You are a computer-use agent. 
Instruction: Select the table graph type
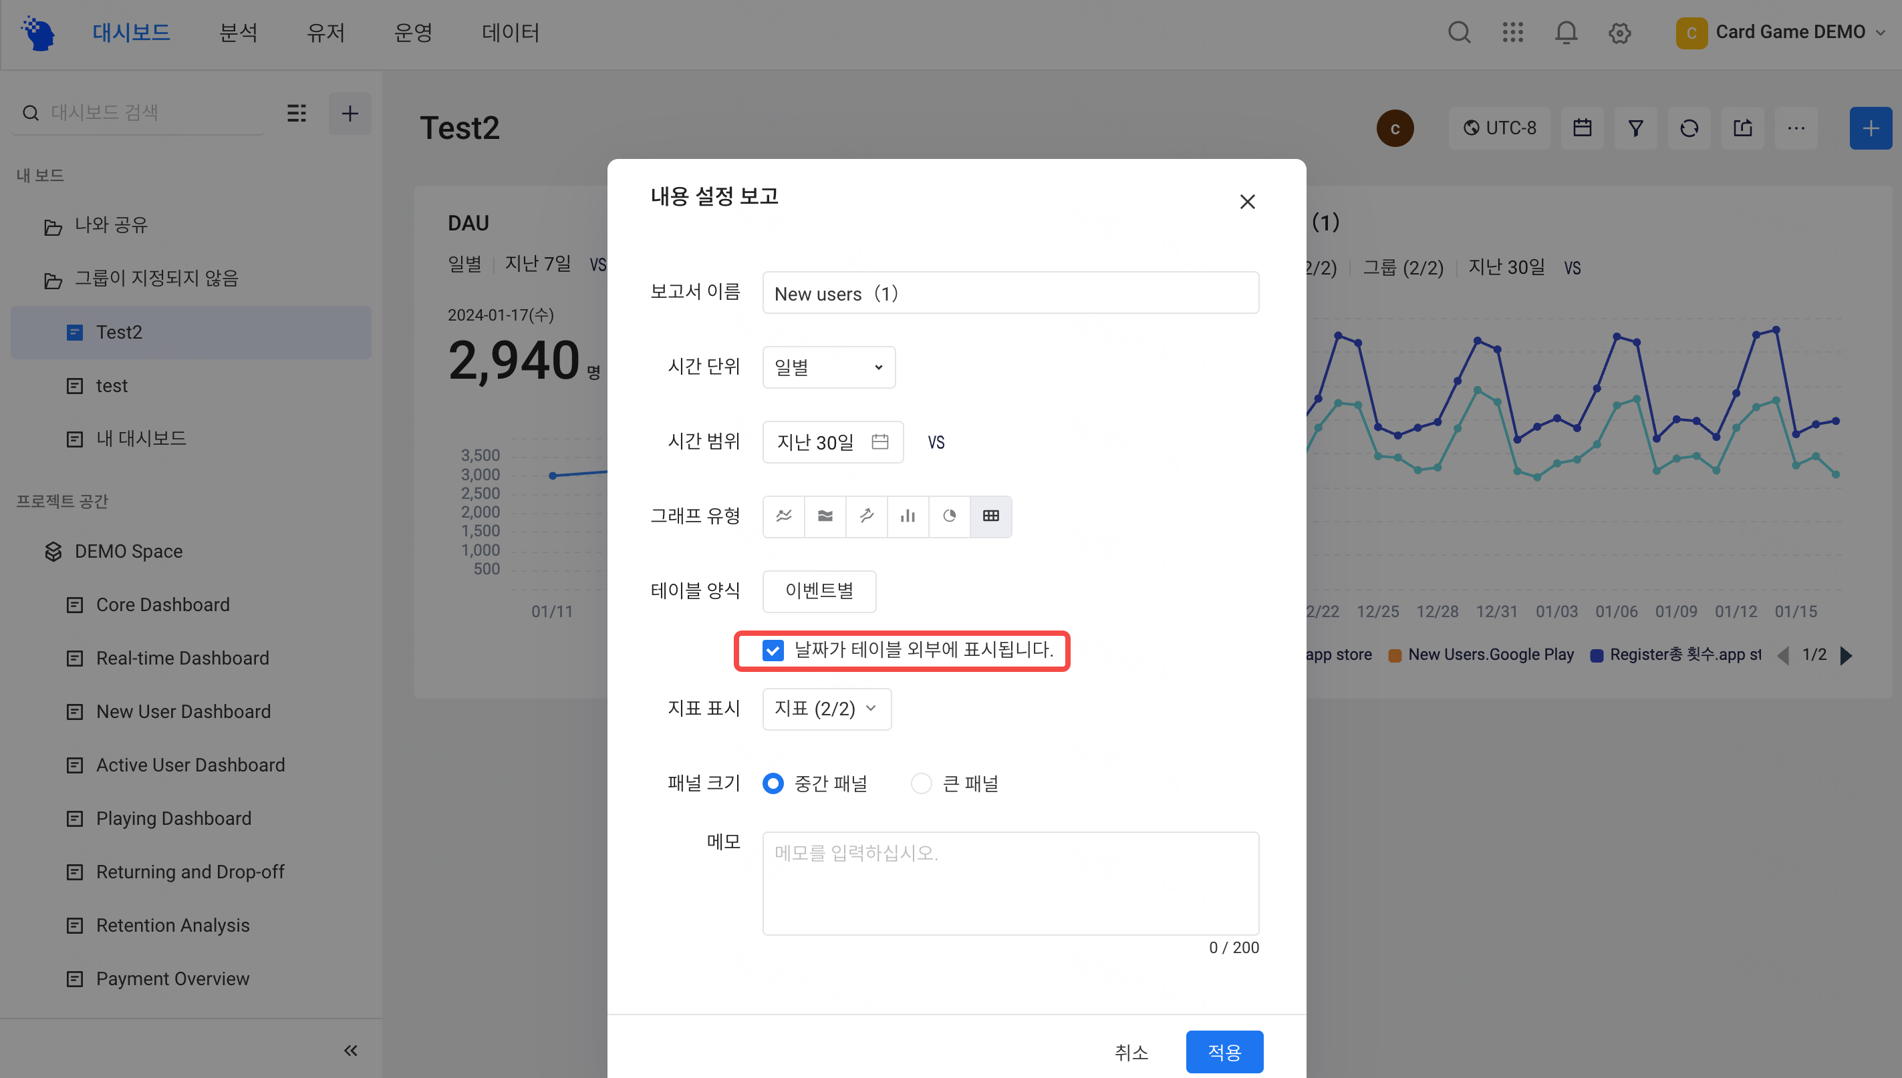[991, 516]
